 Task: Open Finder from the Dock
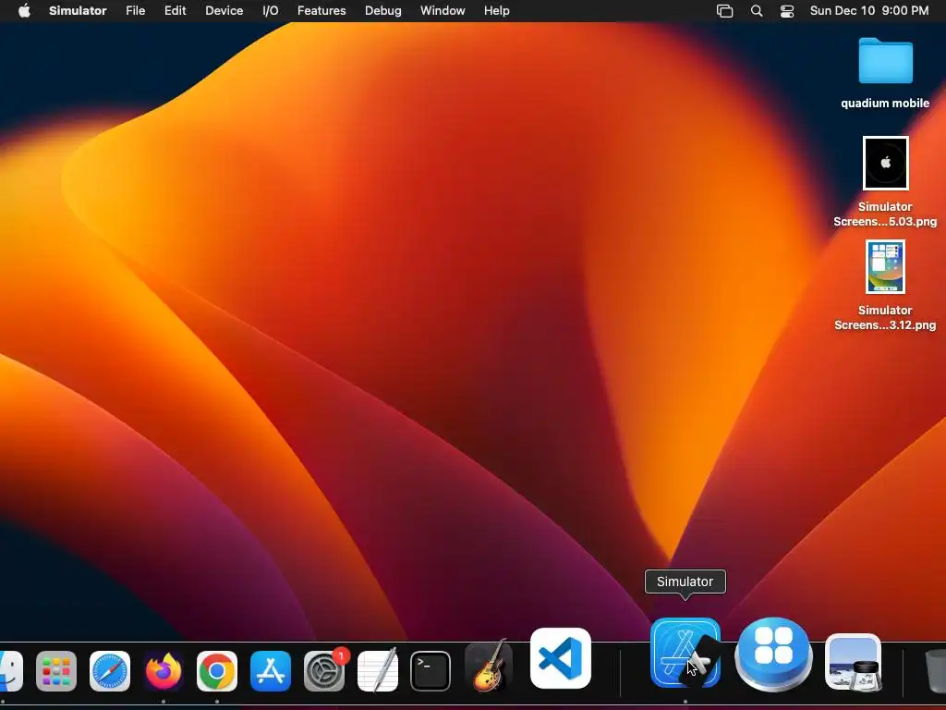(x=9, y=671)
